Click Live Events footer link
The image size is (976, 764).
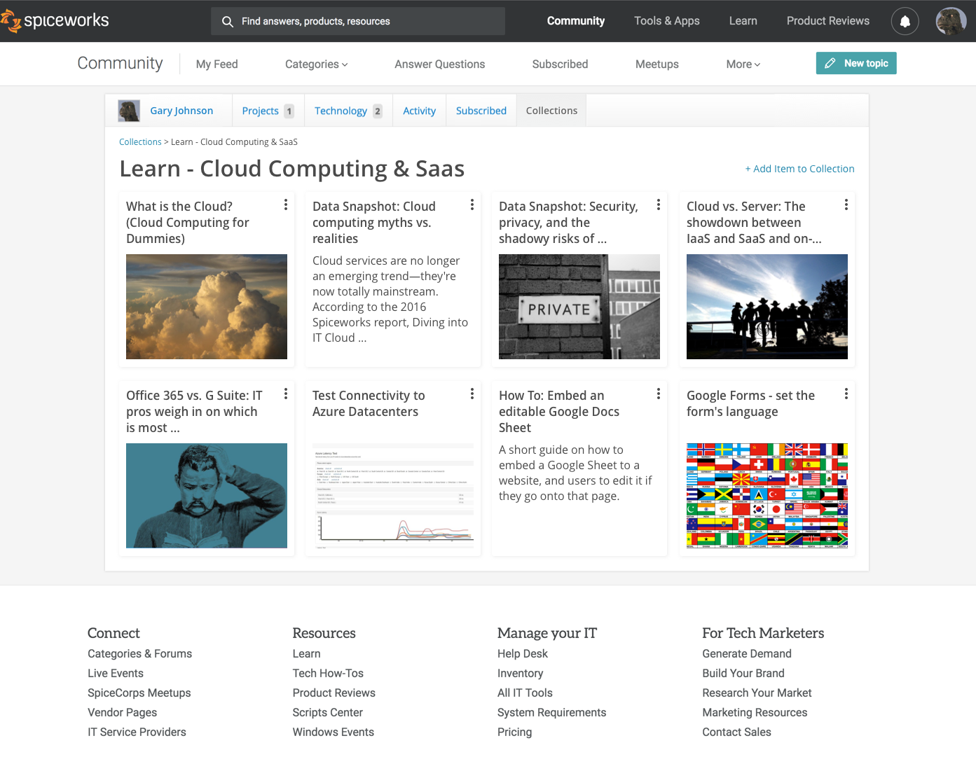coord(116,673)
